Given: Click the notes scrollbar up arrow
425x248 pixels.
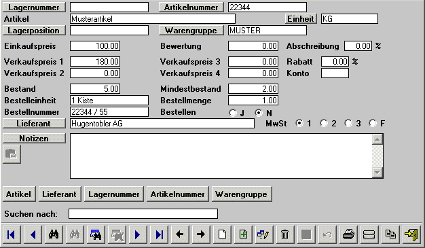Looking at the screenshot, I should tap(377, 139).
